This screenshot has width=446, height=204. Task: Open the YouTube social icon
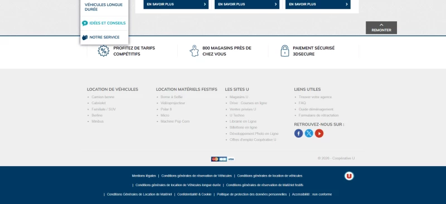pyautogui.click(x=319, y=133)
